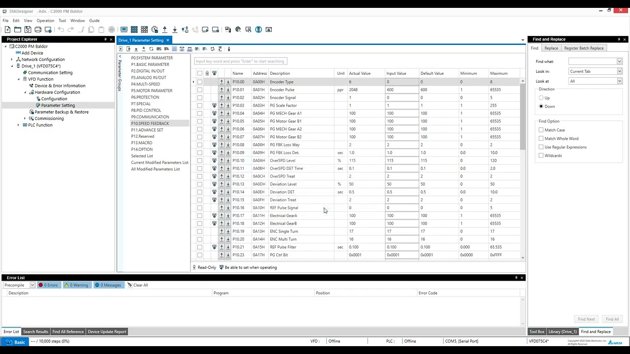Click the blue grid icon in main toolbar

click(x=134, y=29)
